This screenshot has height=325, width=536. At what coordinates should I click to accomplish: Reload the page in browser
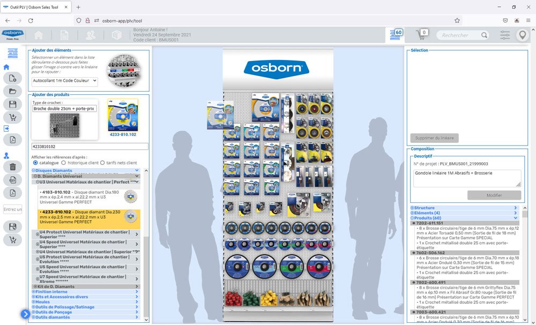click(31, 20)
